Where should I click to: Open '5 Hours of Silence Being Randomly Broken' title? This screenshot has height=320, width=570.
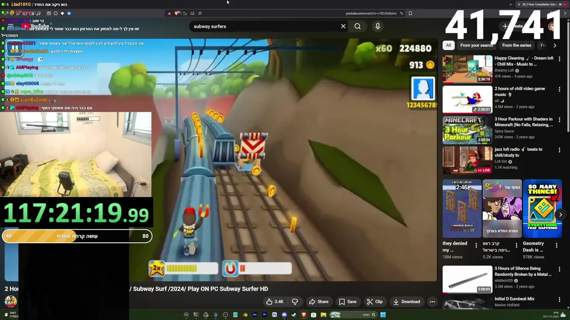(523, 272)
